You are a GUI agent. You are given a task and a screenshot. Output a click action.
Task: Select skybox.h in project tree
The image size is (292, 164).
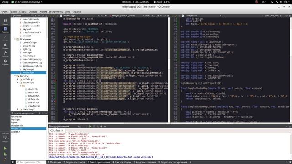[x=27, y=29]
